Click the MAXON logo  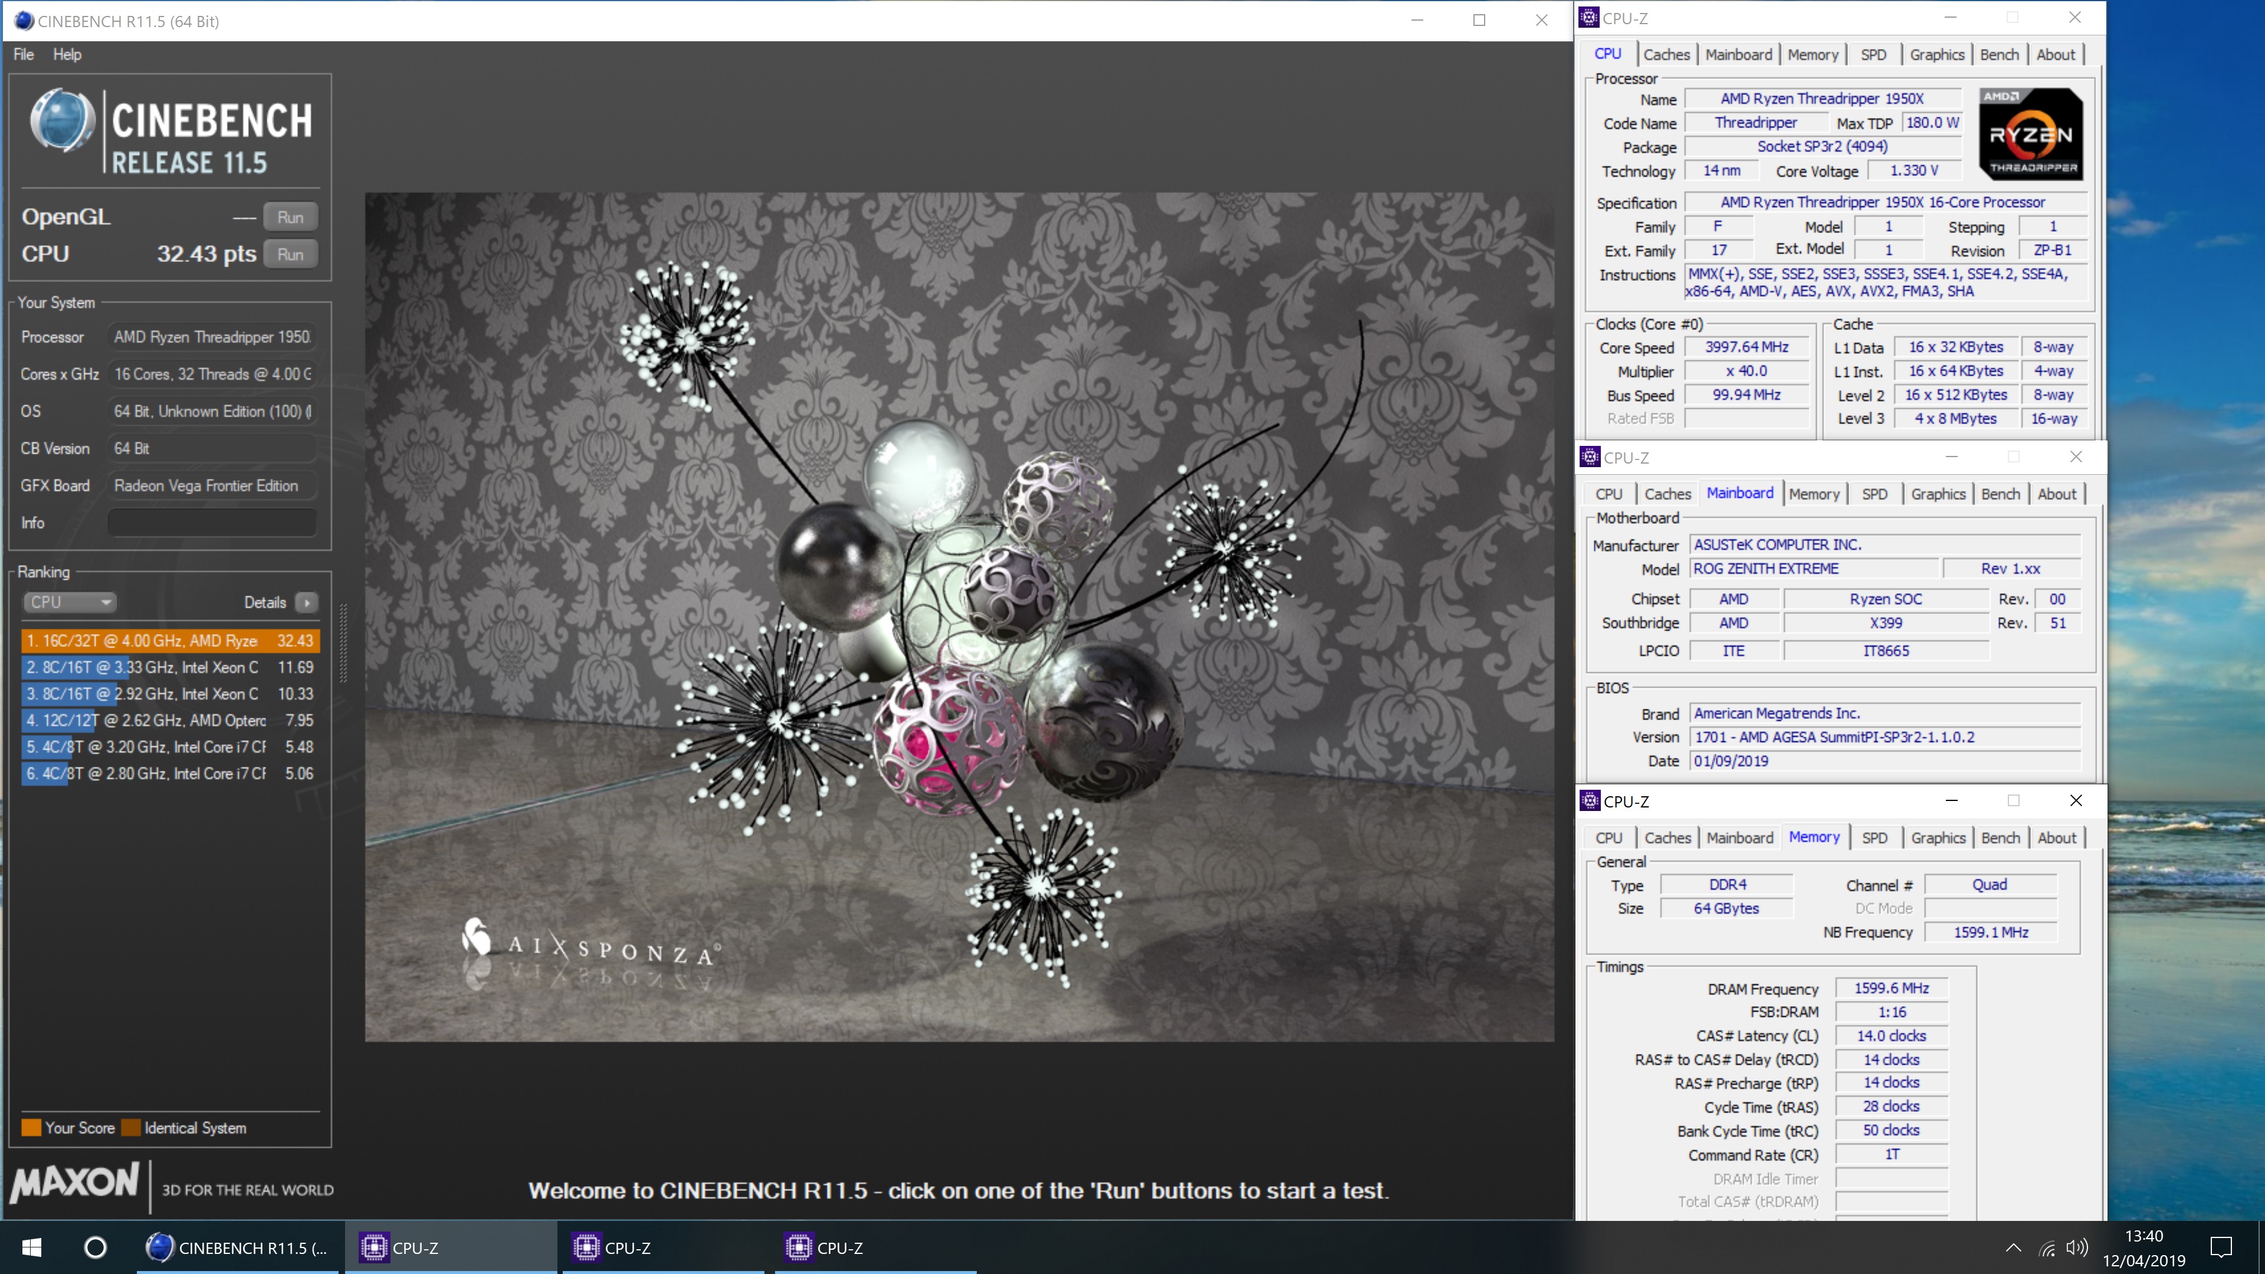pos(75,1183)
